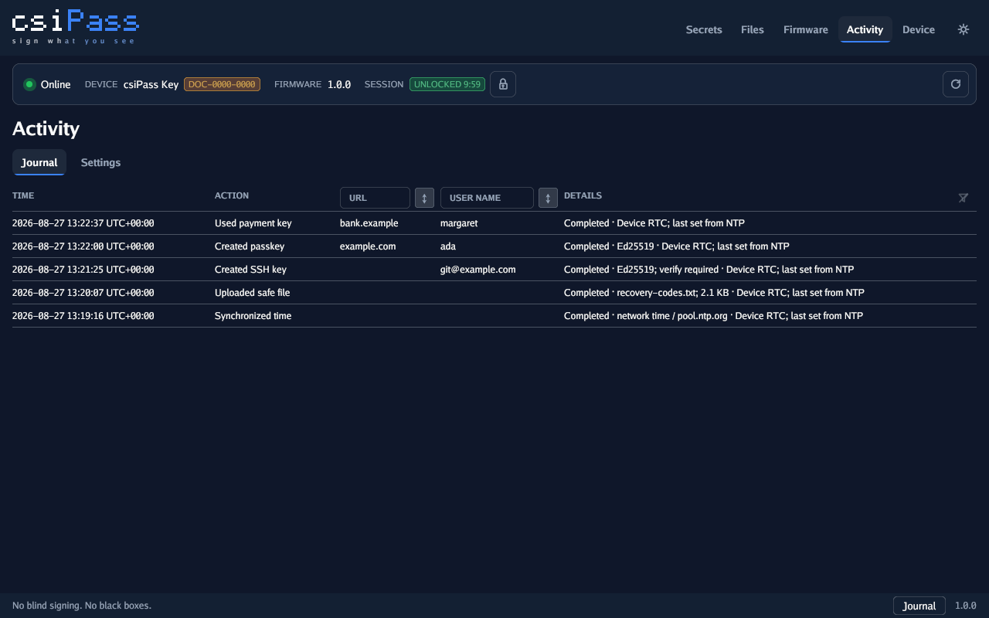Clear filters using the funnel icon

964,198
